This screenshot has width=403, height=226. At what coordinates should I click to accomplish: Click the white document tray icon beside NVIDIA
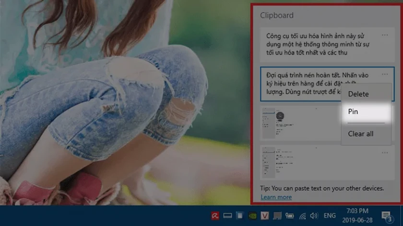tap(240, 216)
